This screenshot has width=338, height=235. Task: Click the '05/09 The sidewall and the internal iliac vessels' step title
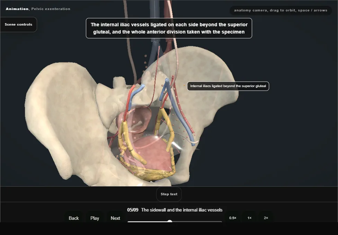(175, 210)
